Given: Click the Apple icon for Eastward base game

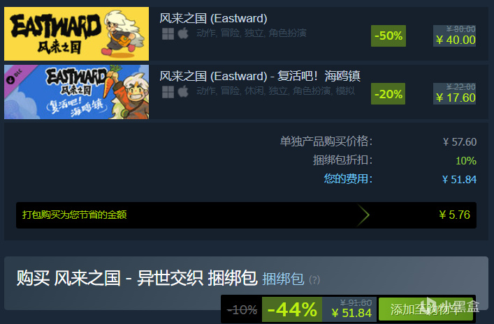Looking at the screenshot, I should (x=183, y=33).
